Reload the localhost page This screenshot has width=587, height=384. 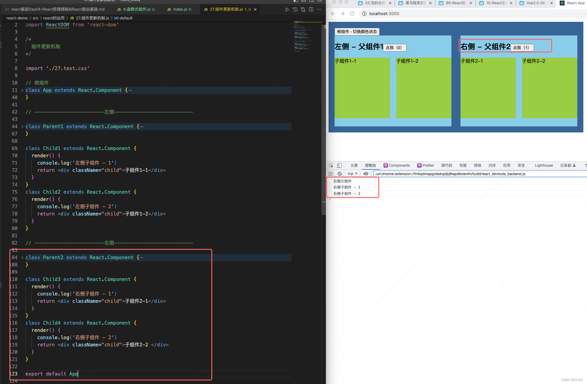pyautogui.click(x=352, y=14)
